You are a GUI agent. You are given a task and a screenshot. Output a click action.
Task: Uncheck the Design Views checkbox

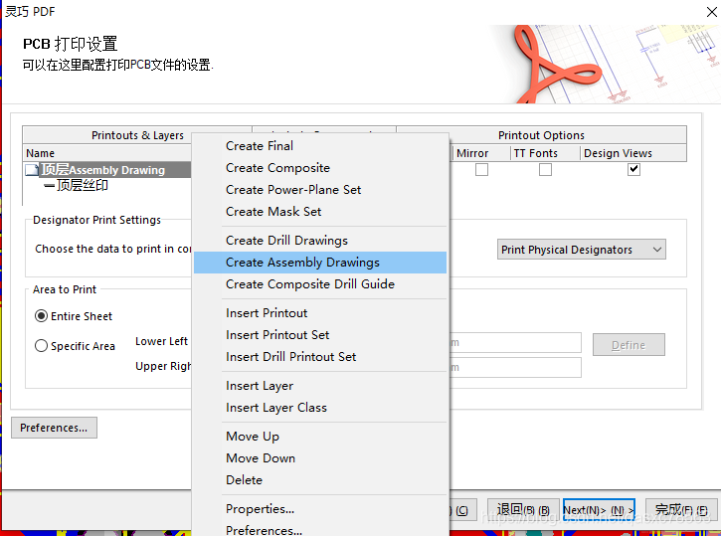[x=633, y=170]
